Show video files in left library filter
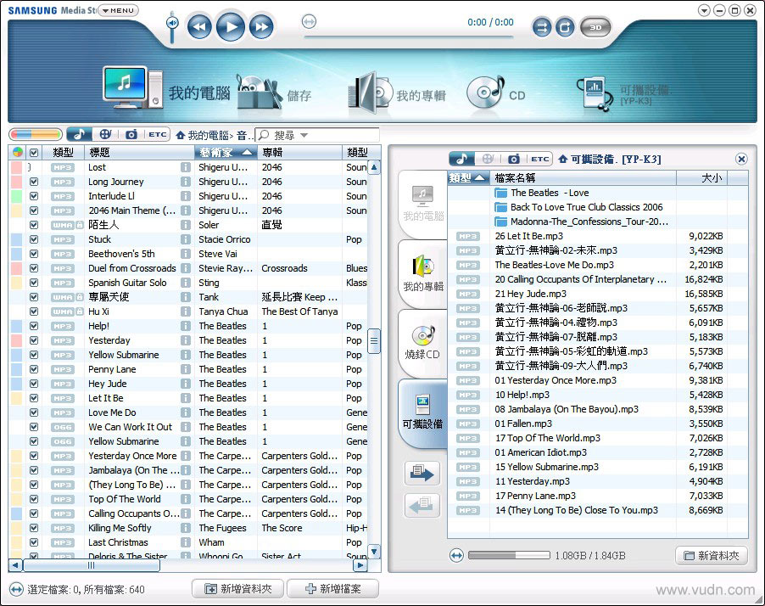The image size is (765, 606). 105,134
